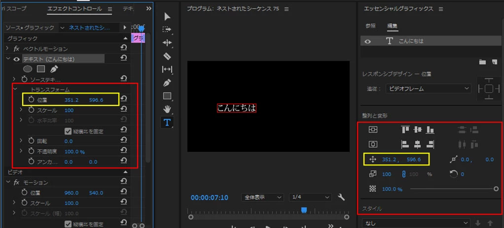
Task: Select the Hand tool
Action: [167, 109]
